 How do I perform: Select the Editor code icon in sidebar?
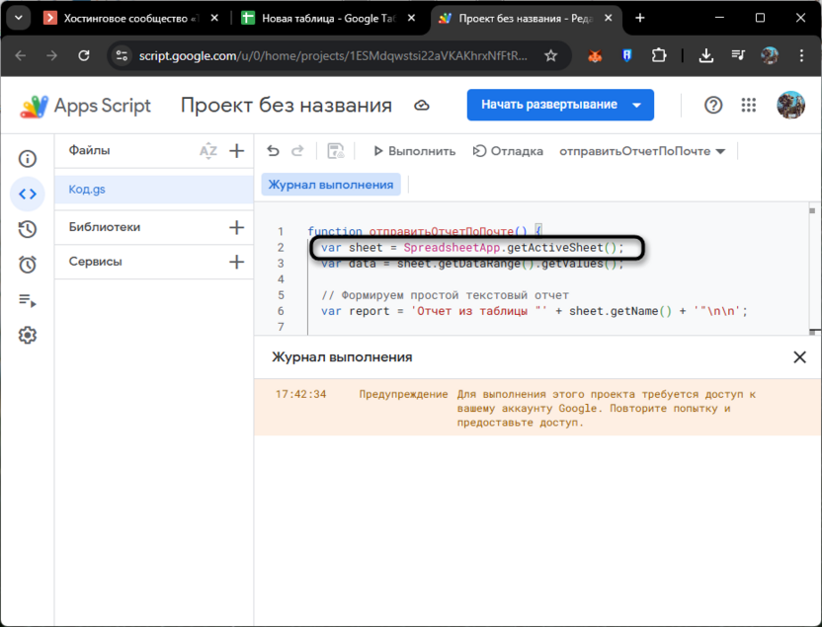28,195
